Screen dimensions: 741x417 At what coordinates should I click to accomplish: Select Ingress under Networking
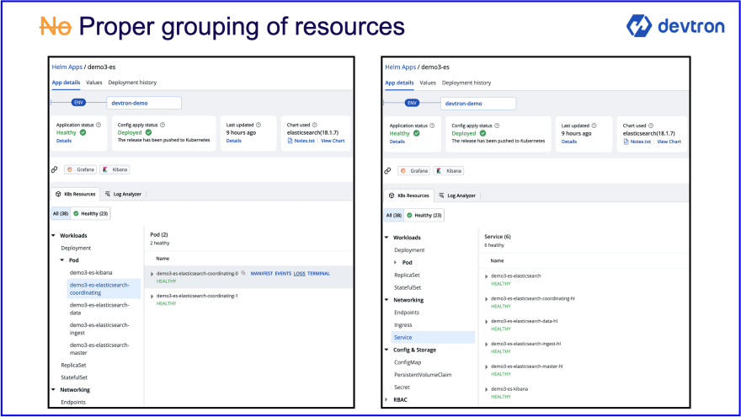coord(403,325)
